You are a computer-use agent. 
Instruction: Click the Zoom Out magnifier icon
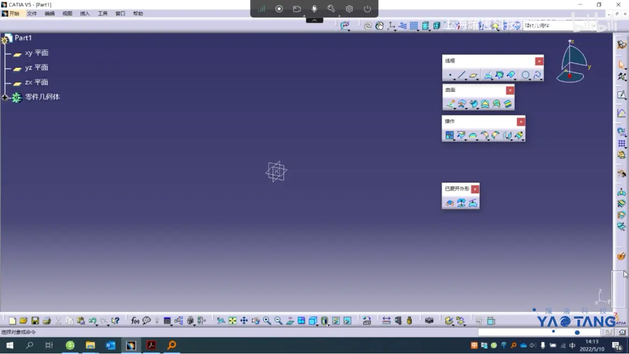coord(278,321)
